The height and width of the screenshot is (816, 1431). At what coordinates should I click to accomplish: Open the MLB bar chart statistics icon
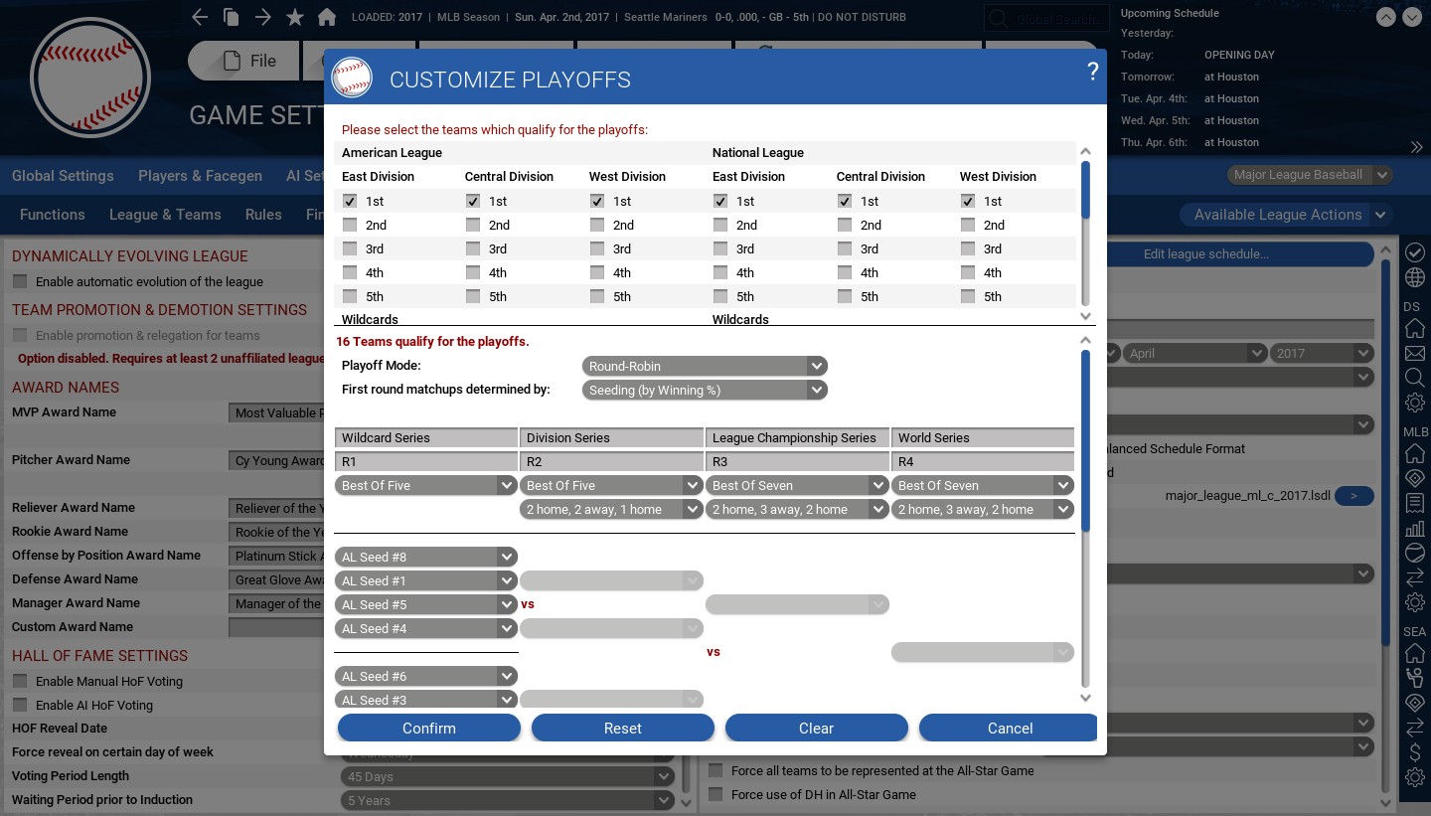pos(1415,528)
